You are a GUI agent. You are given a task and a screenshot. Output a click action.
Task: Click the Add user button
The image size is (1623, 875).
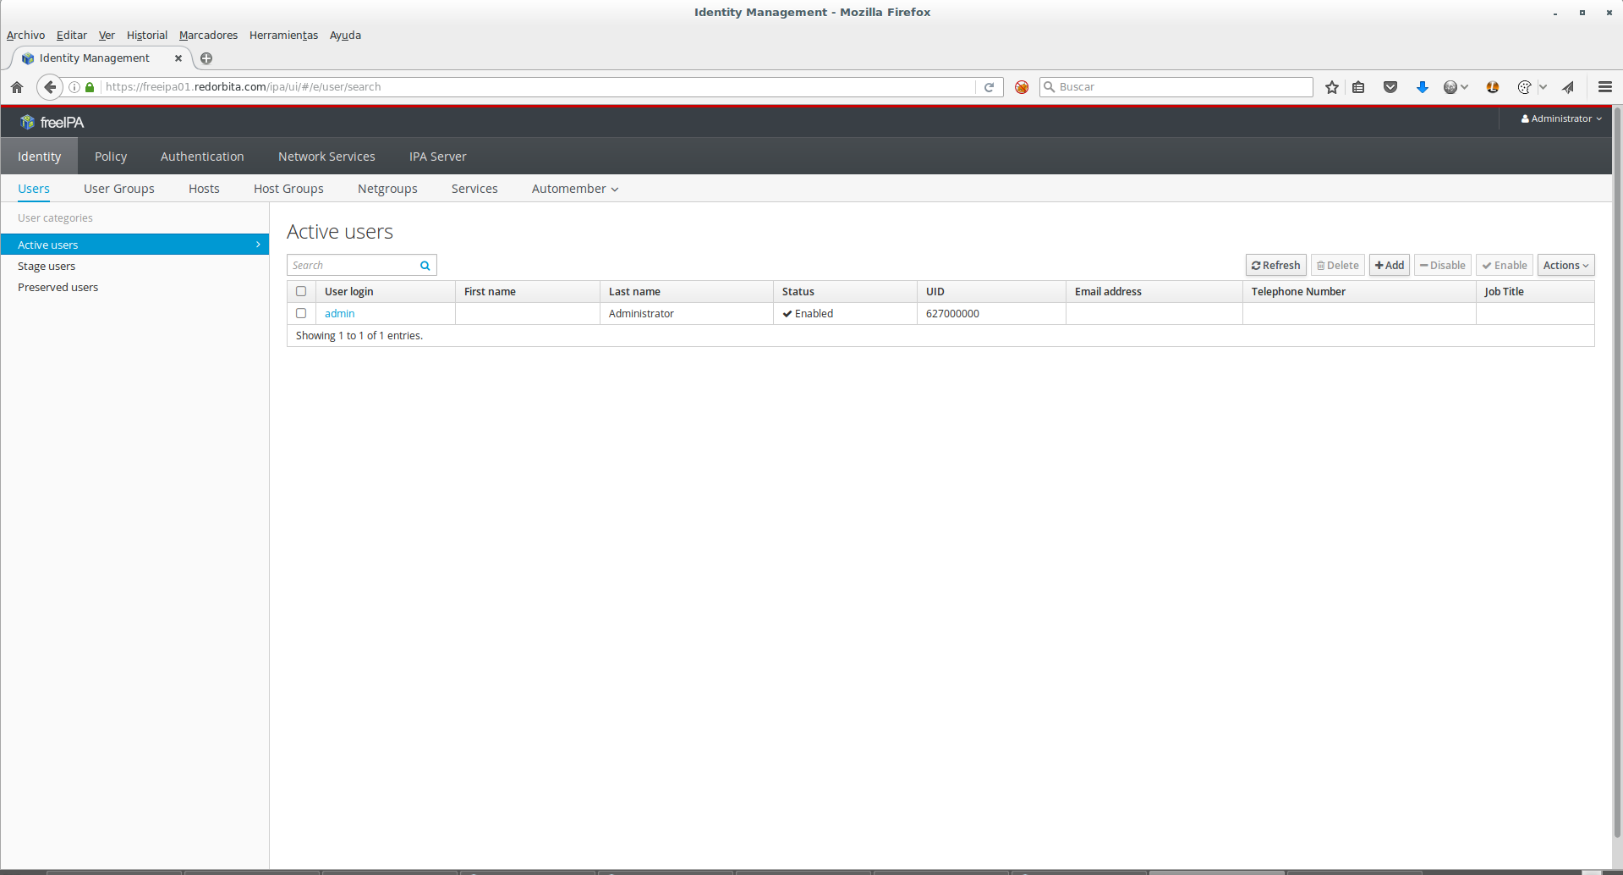(1389, 266)
